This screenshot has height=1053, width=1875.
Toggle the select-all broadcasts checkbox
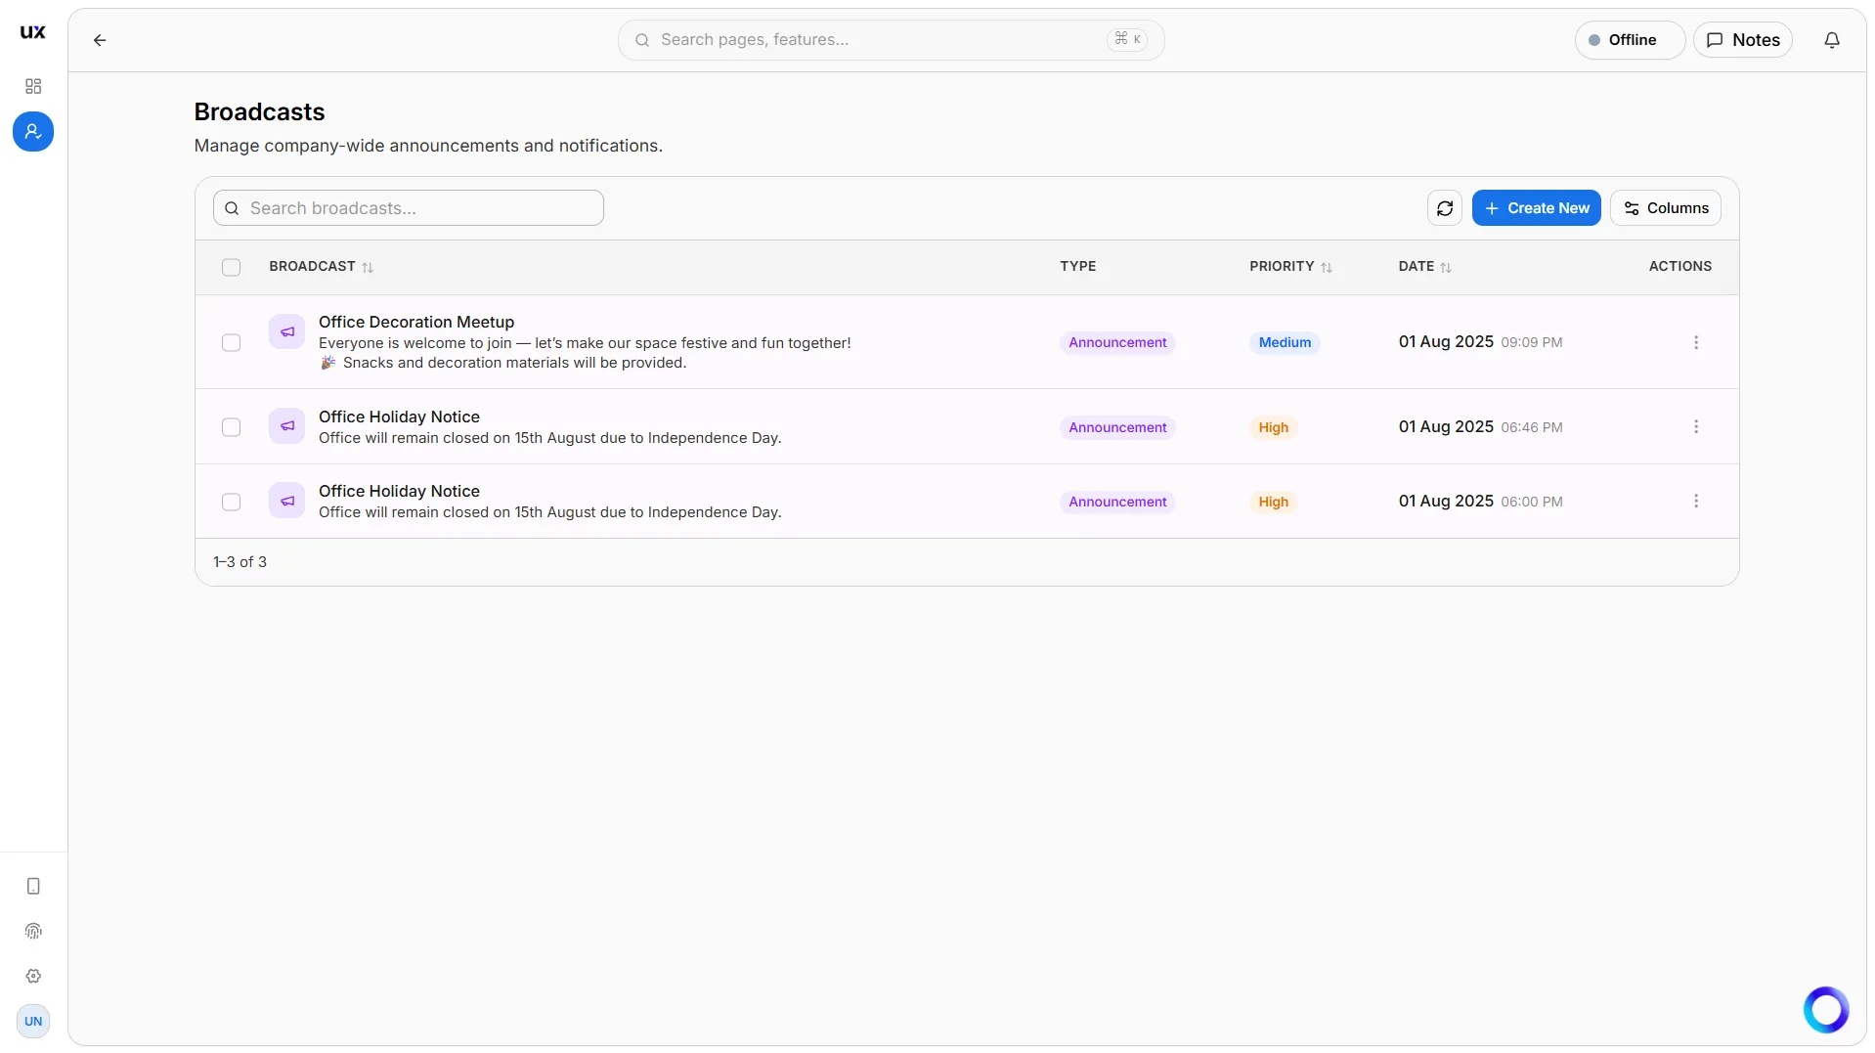(x=231, y=267)
